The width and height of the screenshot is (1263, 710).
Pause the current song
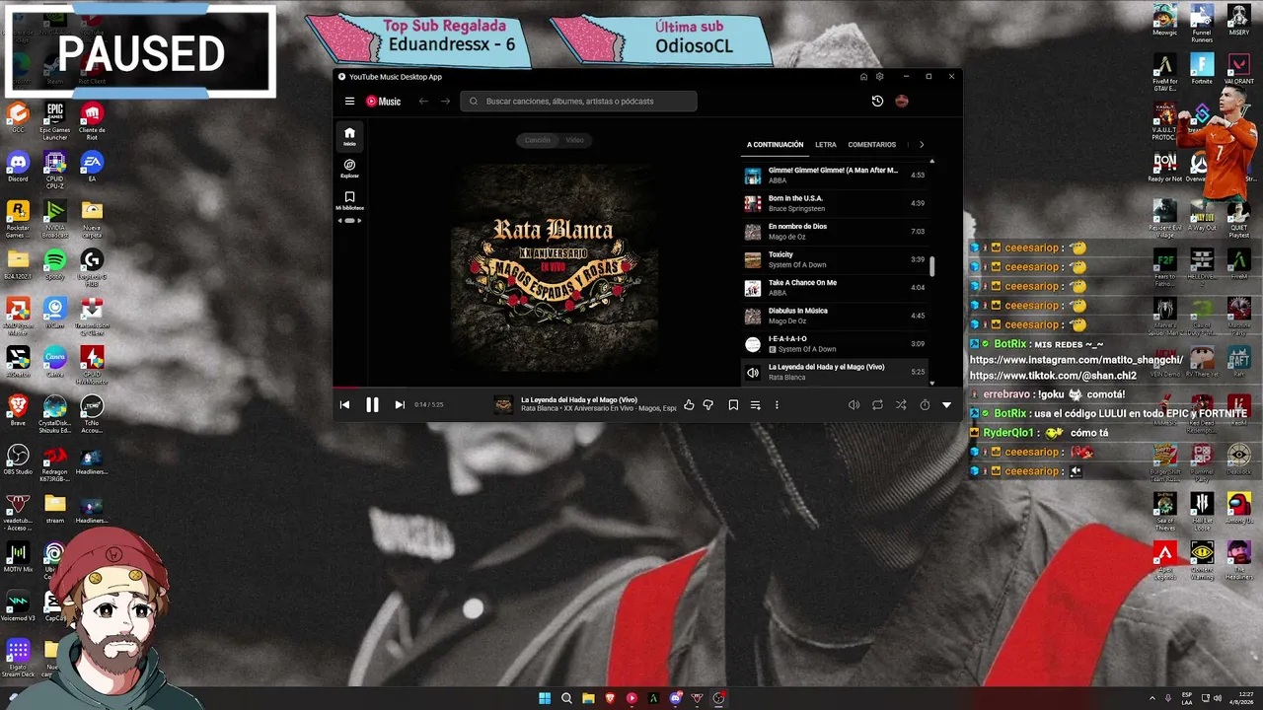372,404
